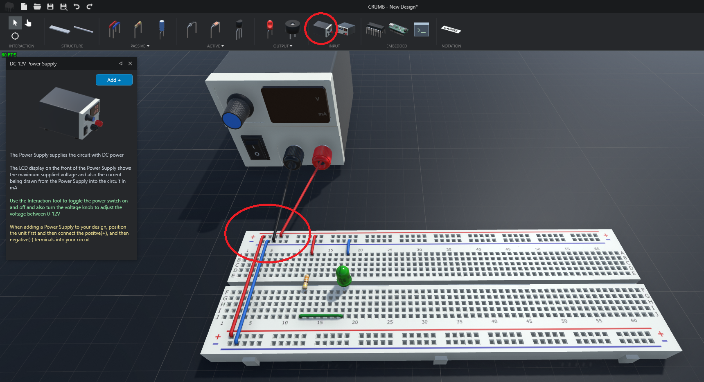
Task: Choose the transistor component
Action: tap(239, 29)
